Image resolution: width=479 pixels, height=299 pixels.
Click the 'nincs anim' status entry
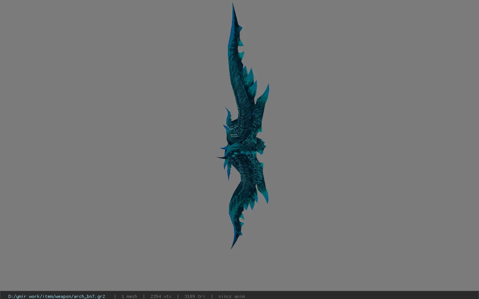pos(232,296)
